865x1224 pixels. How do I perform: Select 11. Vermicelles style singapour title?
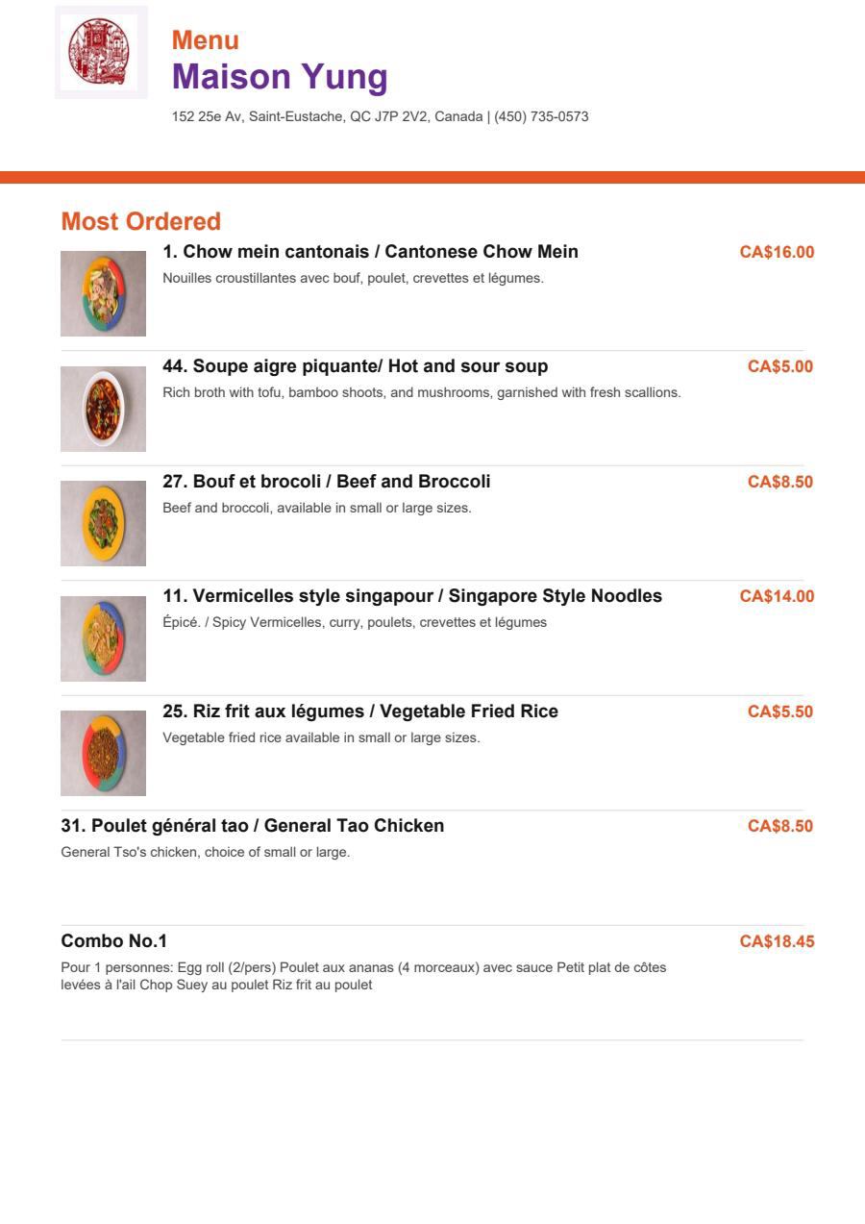[412, 596]
